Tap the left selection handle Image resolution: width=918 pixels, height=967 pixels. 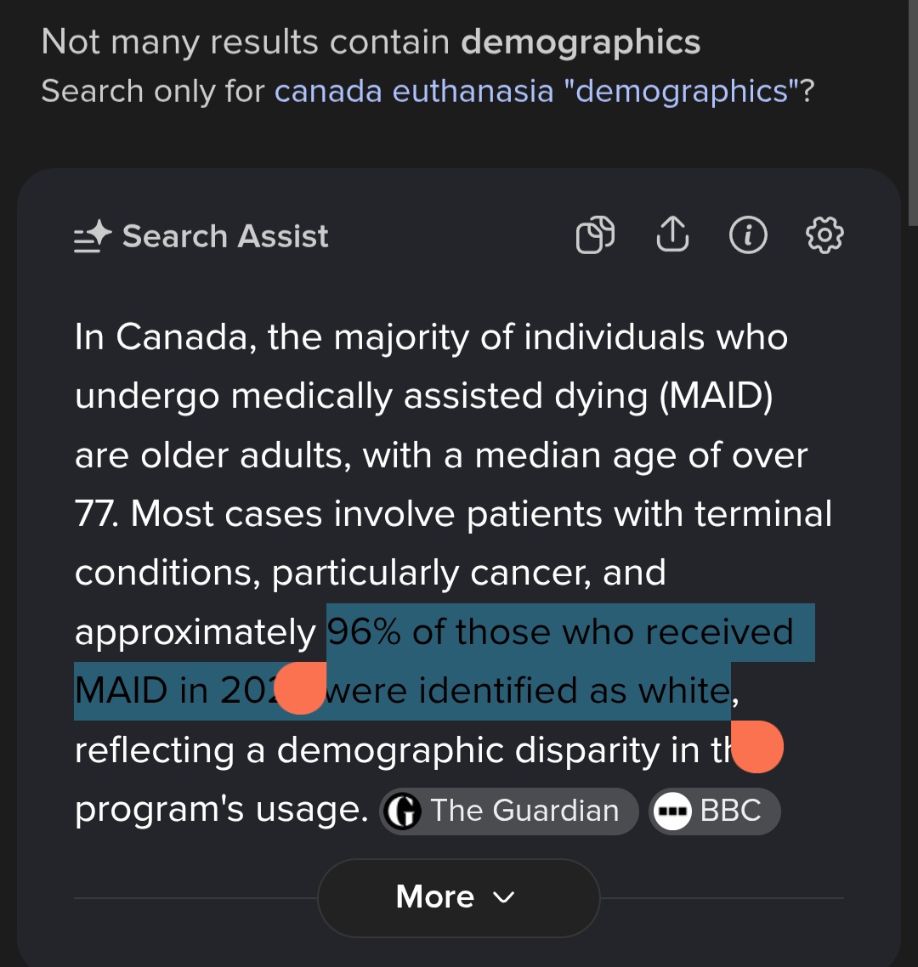click(x=300, y=687)
